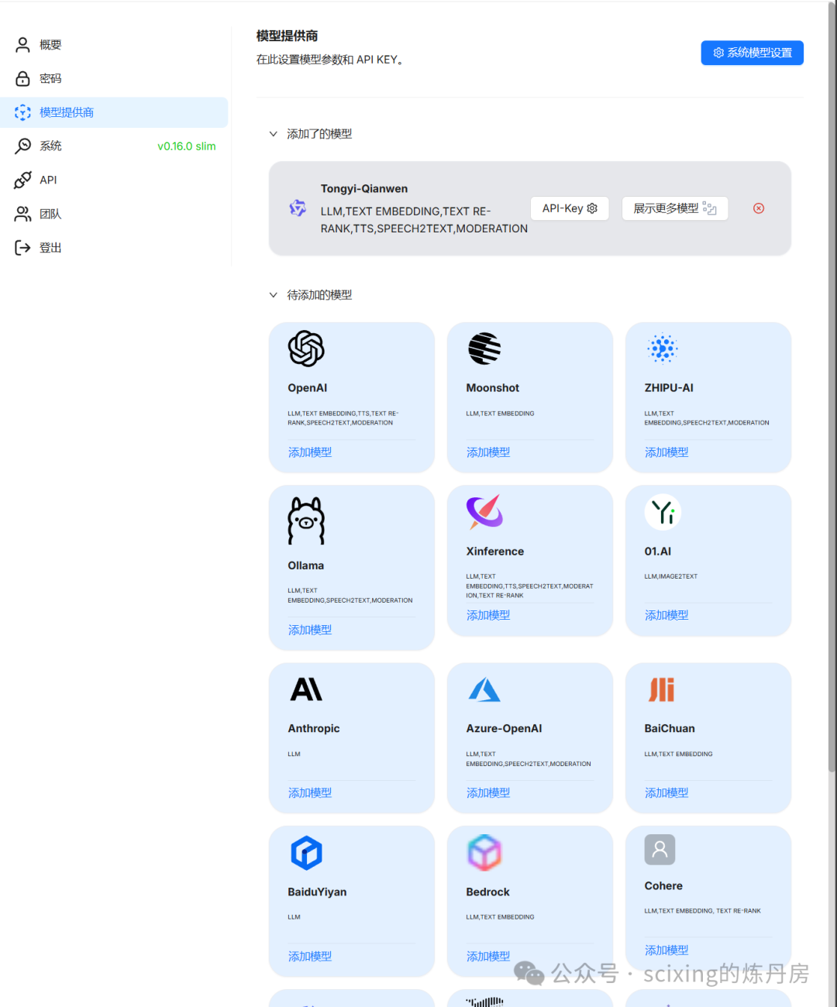Click the ZHIPU-AI logo icon

click(663, 349)
